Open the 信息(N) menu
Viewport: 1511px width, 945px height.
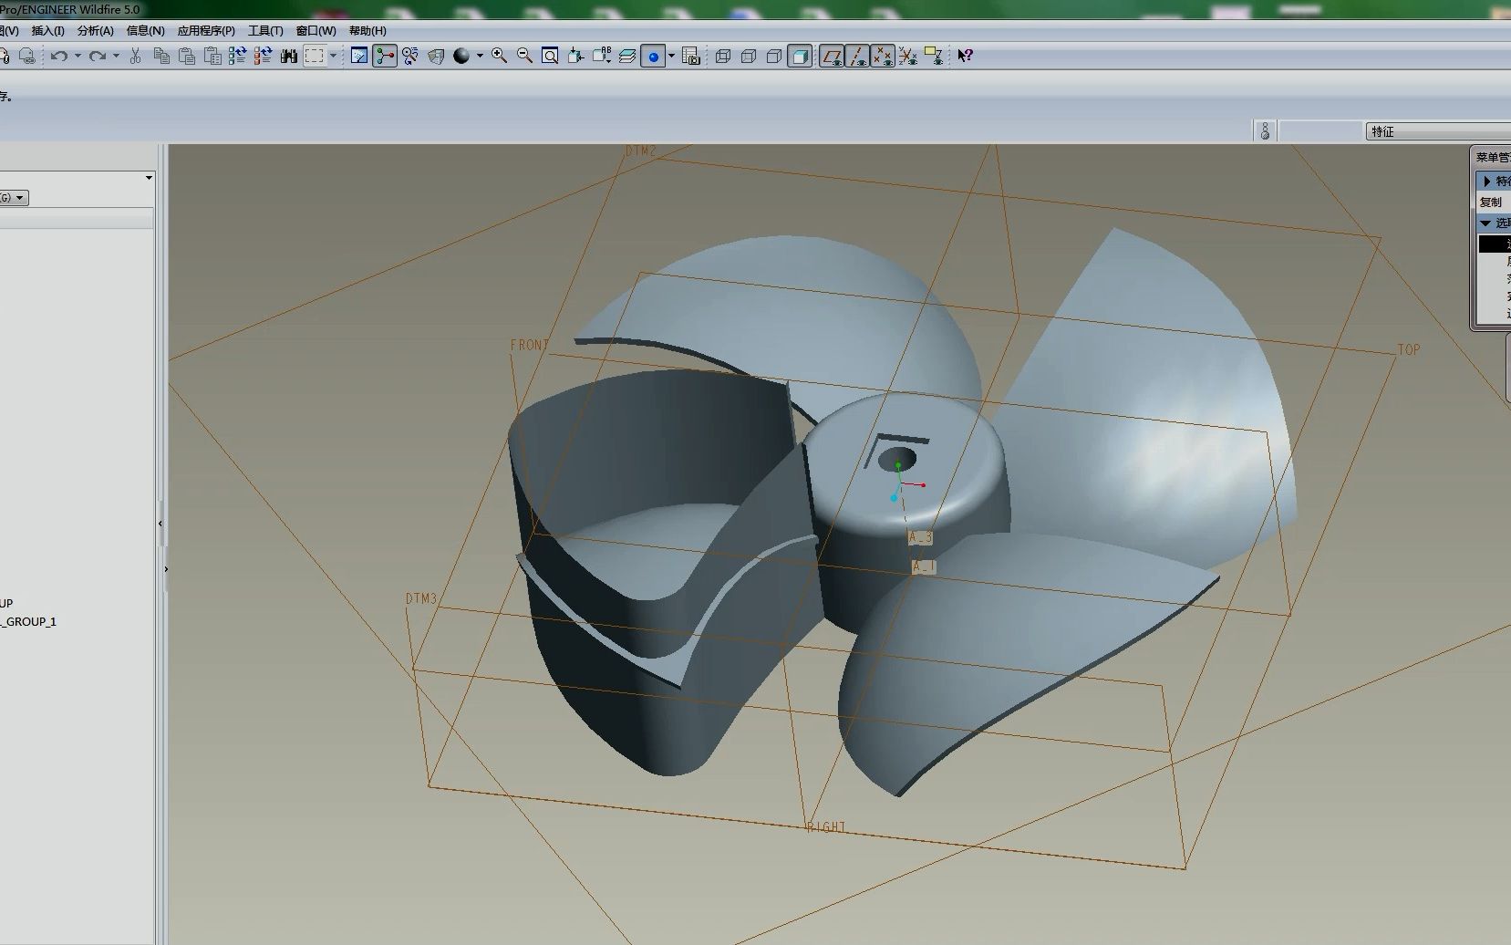(x=146, y=30)
